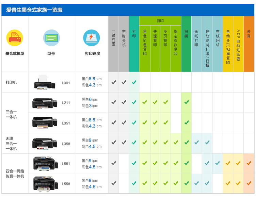This screenshot has height=198, width=256.
Task: Click the 定时关机 column header
Action: pyautogui.click(x=124, y=44)
